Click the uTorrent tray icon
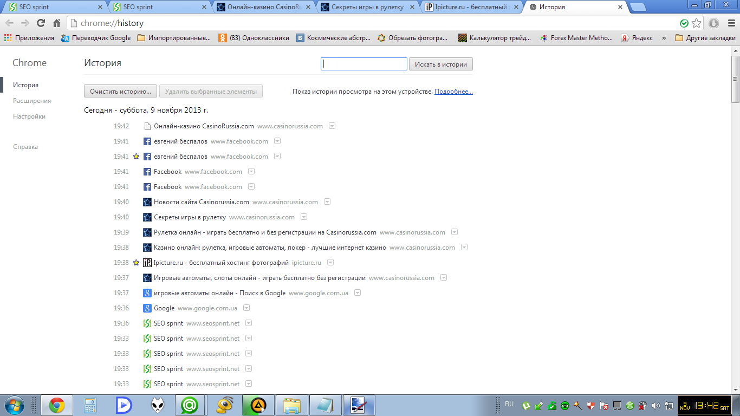This screenshot has width=740, height=416. 525,406
